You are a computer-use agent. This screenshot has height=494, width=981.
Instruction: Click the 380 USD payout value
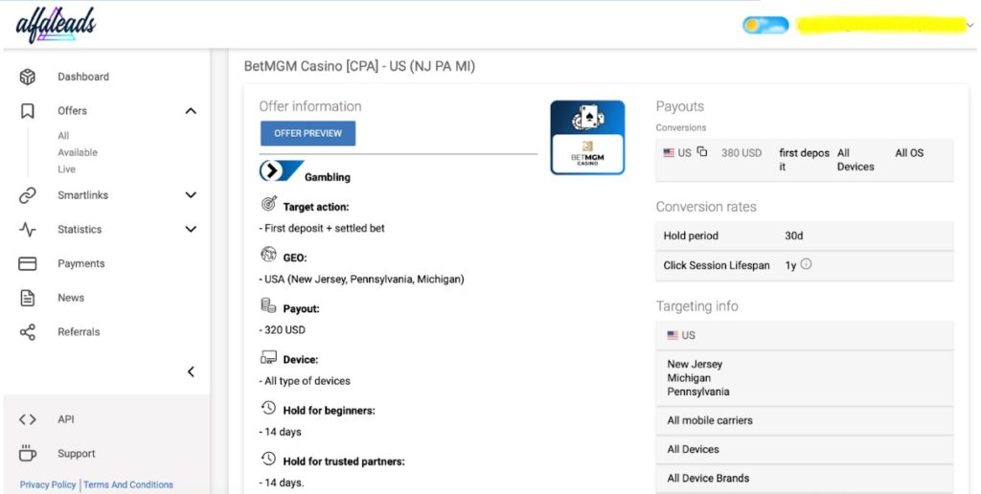pyautogui.click(x=741, y=153)
